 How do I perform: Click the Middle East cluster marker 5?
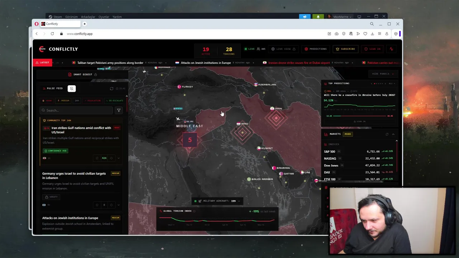(190, 140)
